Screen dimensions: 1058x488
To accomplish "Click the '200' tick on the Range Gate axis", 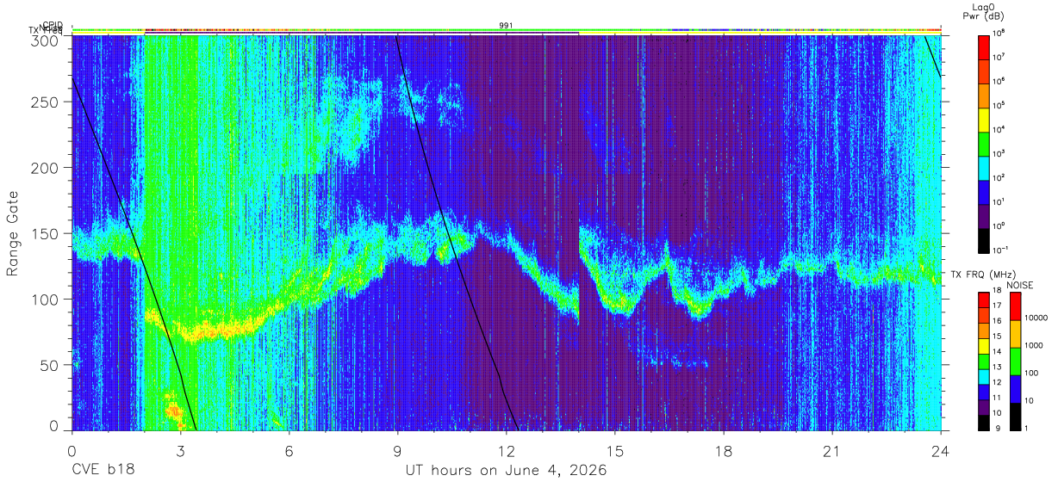I will tap(47, 168).
